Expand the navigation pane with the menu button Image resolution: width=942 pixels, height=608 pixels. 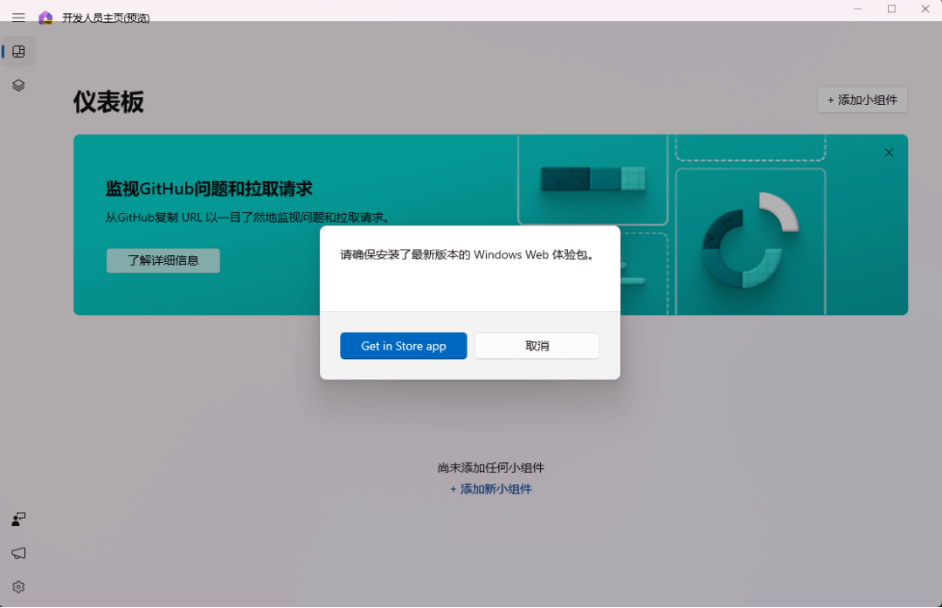18,17
